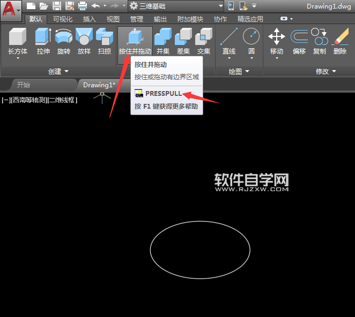Select the 直线 line tool
Screen dimensions: 355x317
[x=229, y=41]
